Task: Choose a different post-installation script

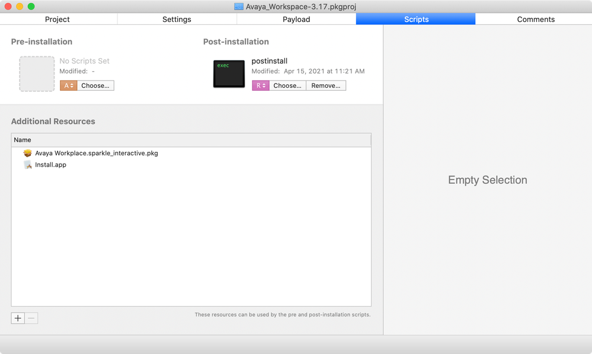Action: (x=287, y=85)
